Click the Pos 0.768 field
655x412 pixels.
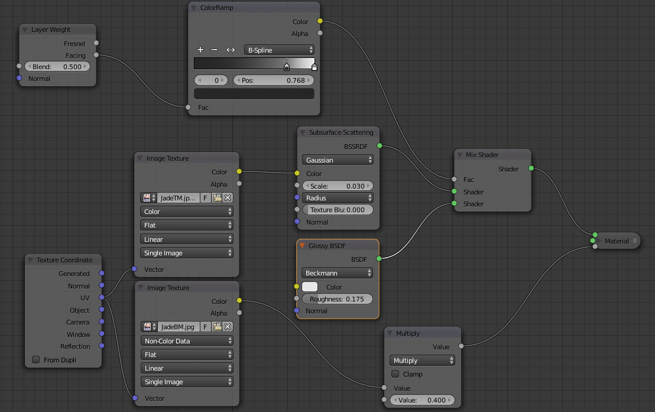coord(274,80)
